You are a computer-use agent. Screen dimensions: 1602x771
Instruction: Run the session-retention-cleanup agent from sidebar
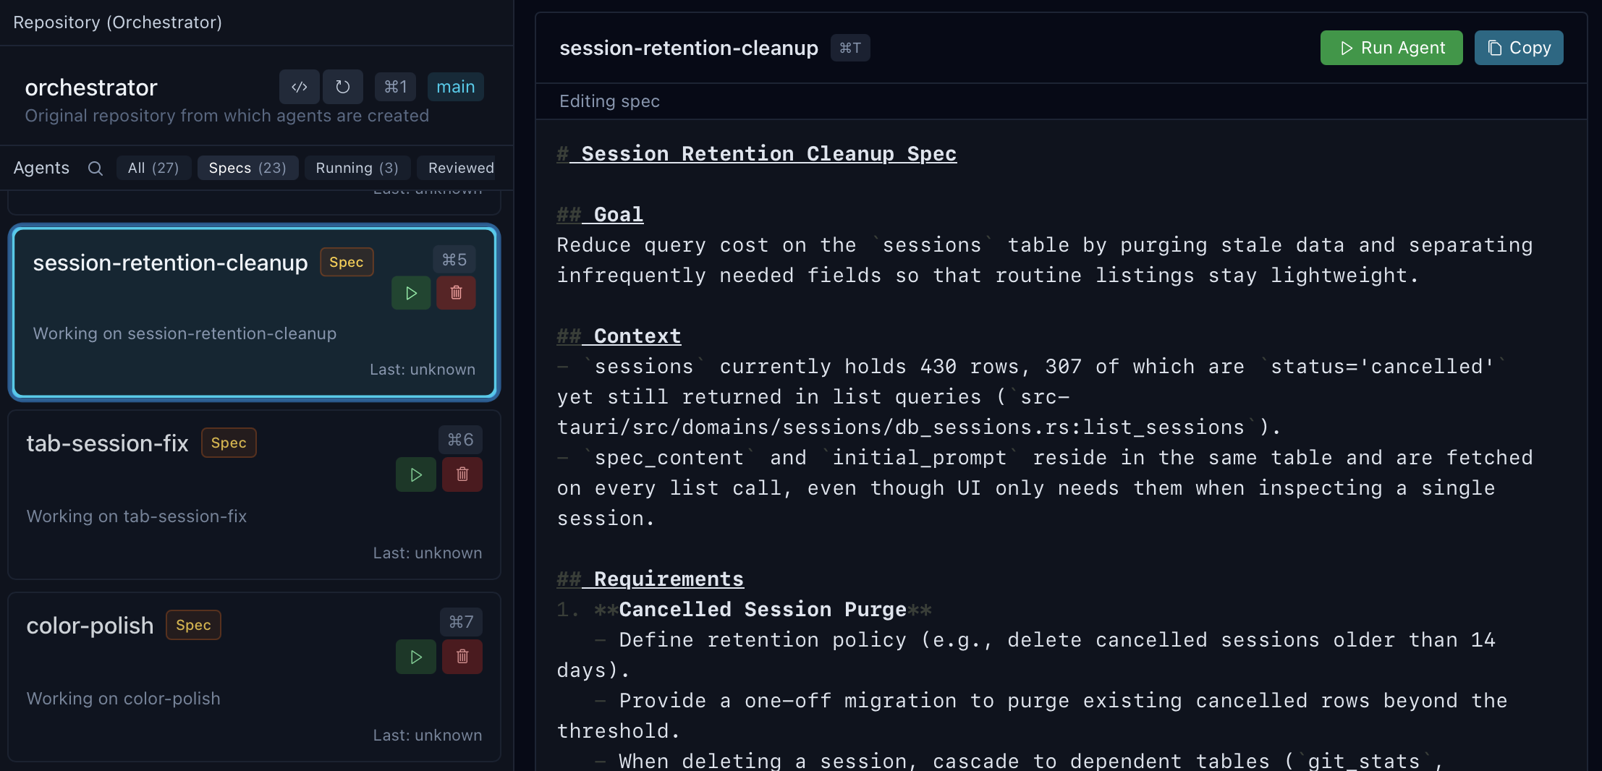click(x=410, y=292)
